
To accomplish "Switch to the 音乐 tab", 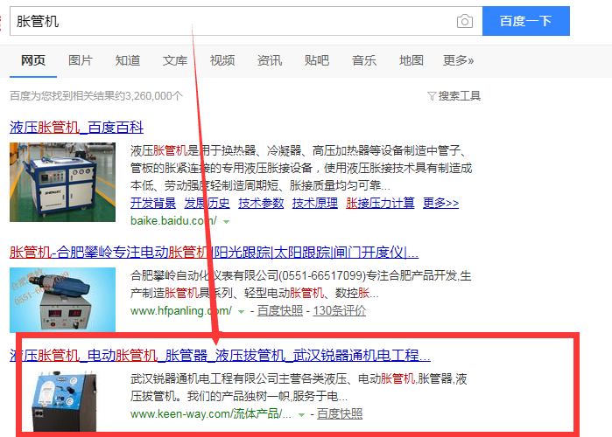I will (x=363, y=60).
